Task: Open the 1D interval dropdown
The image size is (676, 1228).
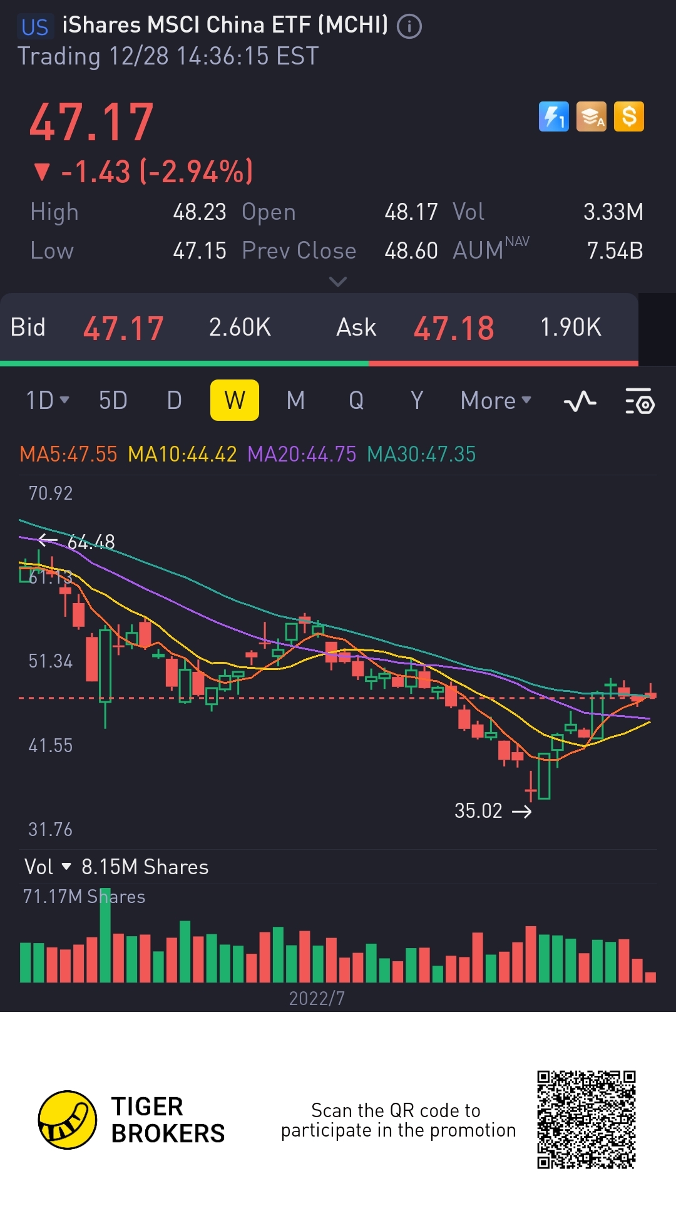Action: (x=48, y=400)
